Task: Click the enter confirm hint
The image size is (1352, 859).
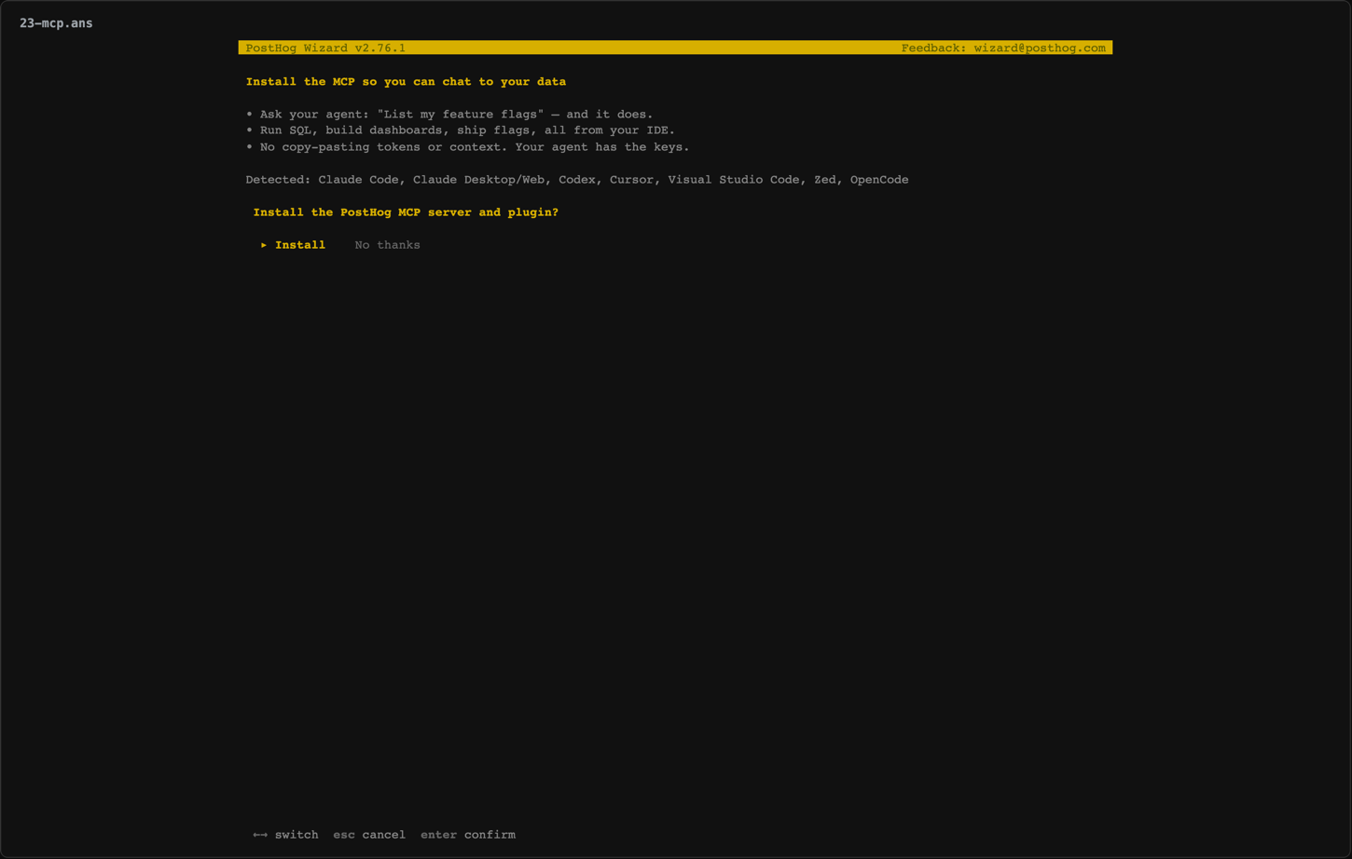Action: coord(468,835)
